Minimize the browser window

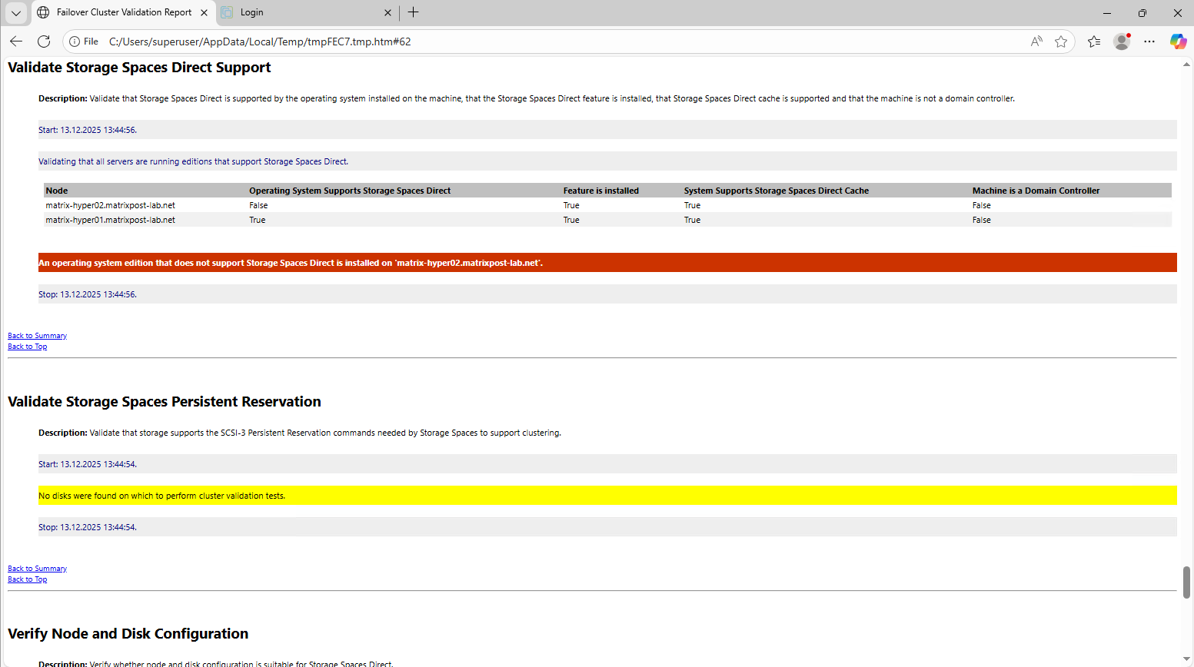coord(1107,12)
